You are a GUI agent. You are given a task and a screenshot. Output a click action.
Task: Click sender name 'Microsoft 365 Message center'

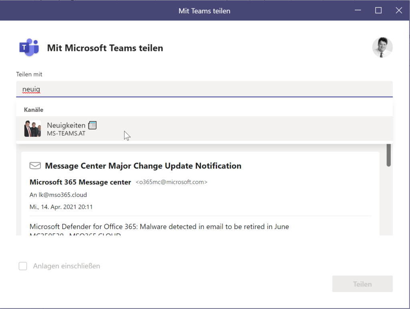pyautogui.click(x=80, y=182)
